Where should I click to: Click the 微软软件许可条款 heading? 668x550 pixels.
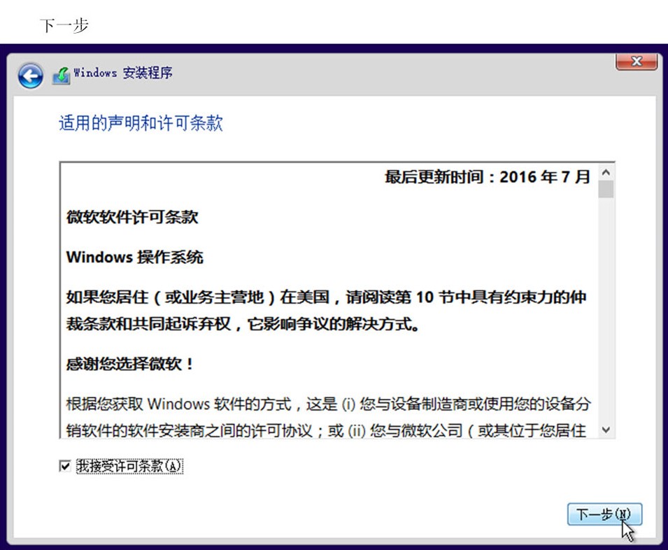point(132,217)
